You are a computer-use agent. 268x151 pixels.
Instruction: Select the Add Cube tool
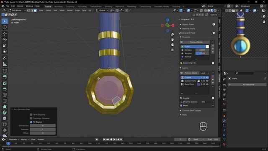(x=5, y=71)
